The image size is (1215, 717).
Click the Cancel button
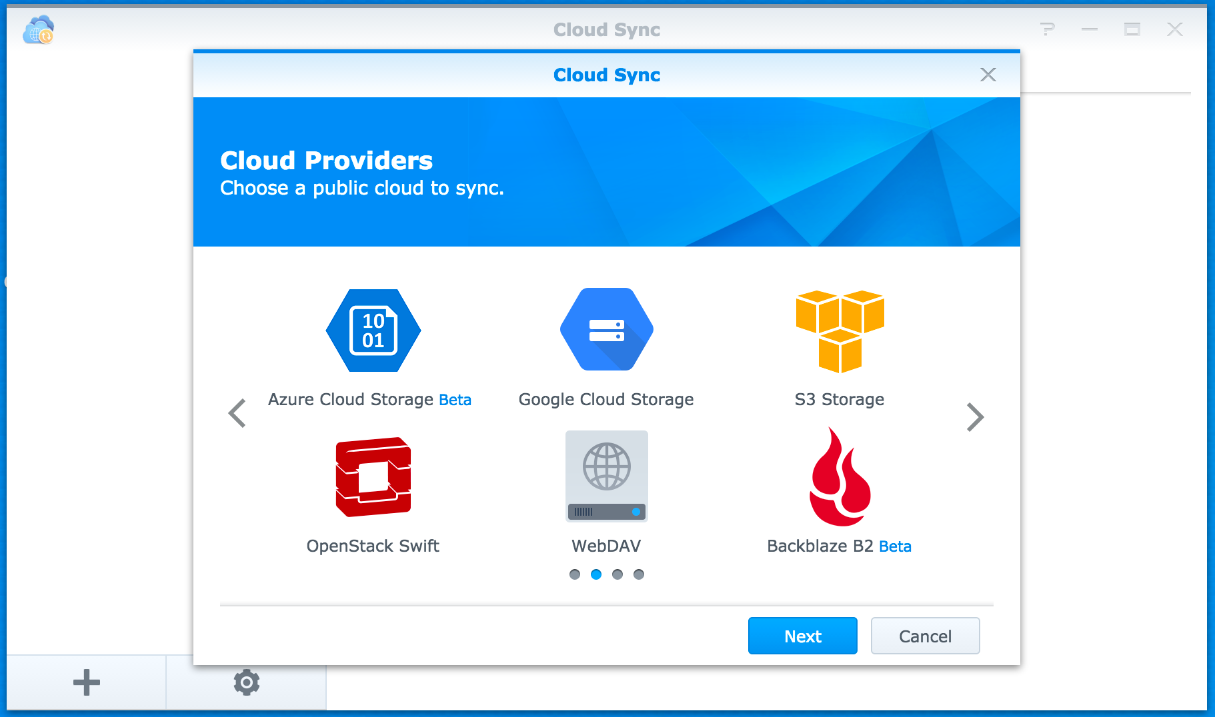(x=926, y=636)
